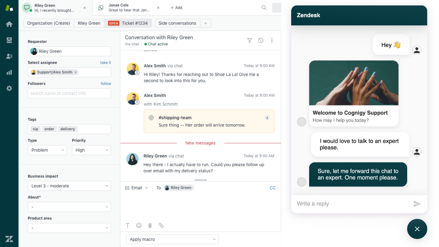439x247 pixels.
Task: Open the Customers panel icon
Action: click(x=9, y=56)
